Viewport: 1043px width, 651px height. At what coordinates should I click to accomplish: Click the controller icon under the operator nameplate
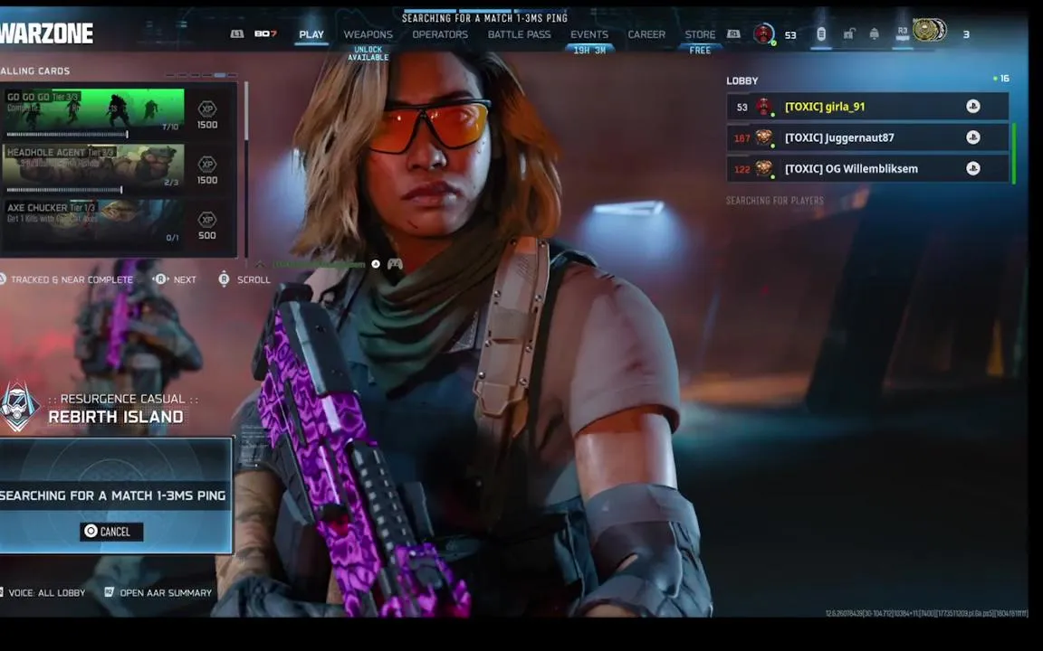395,264
